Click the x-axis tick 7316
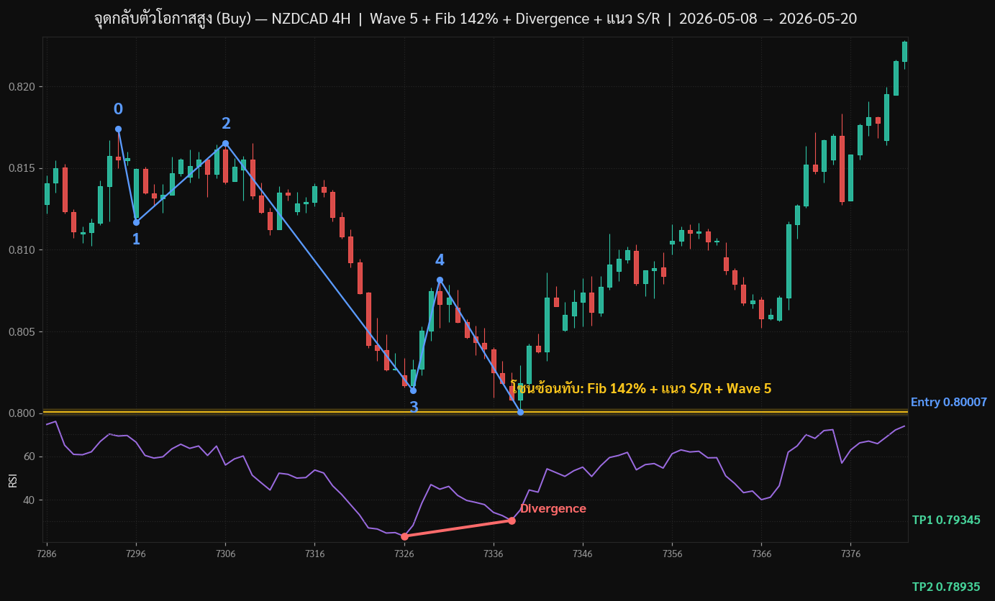This screenshot has width=995, height=601. [314, 554]
